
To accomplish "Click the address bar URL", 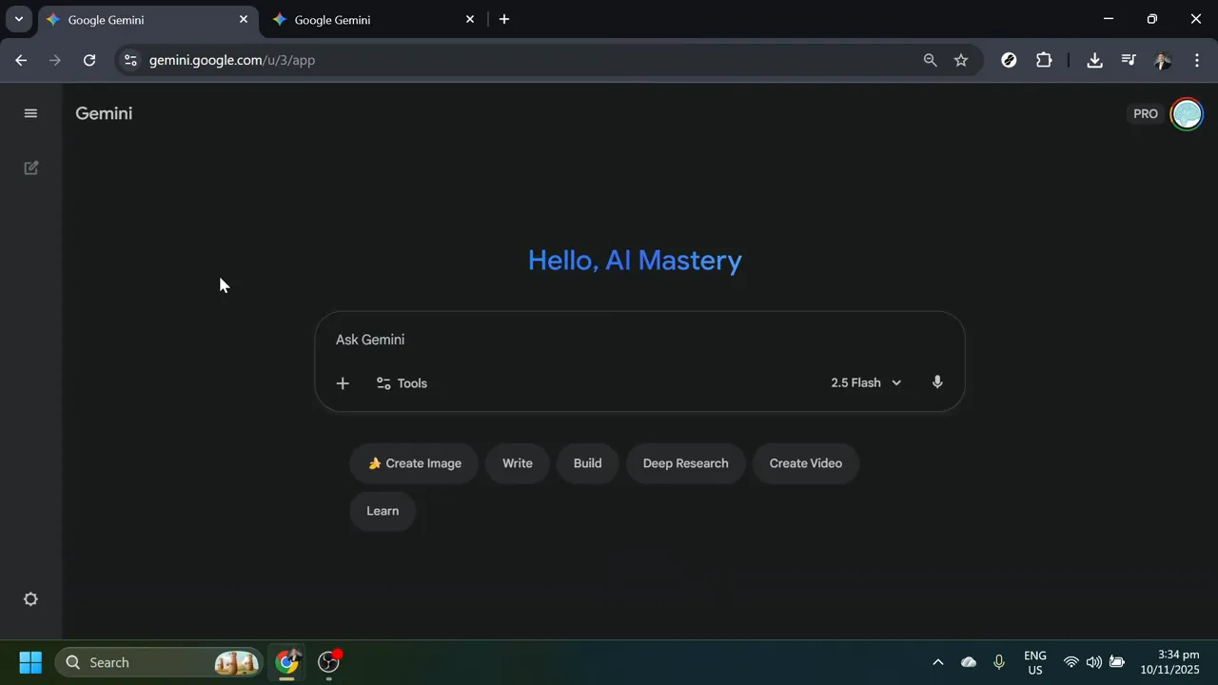I will coord(232,60).
